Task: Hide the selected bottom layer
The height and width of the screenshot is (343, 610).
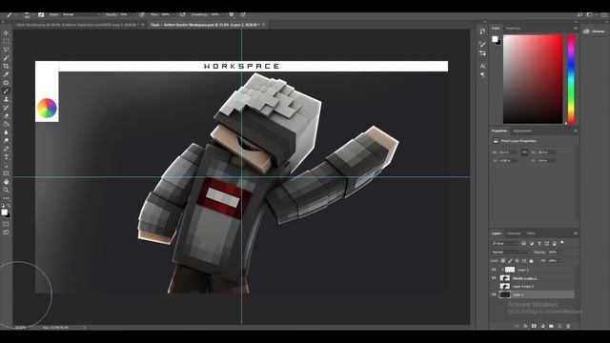Action: tap(494, 294)
